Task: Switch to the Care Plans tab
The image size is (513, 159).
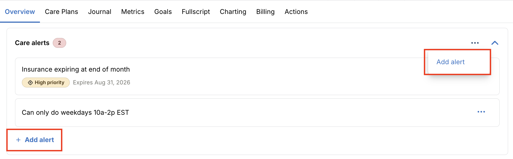Action: click(x=62, y=12)
